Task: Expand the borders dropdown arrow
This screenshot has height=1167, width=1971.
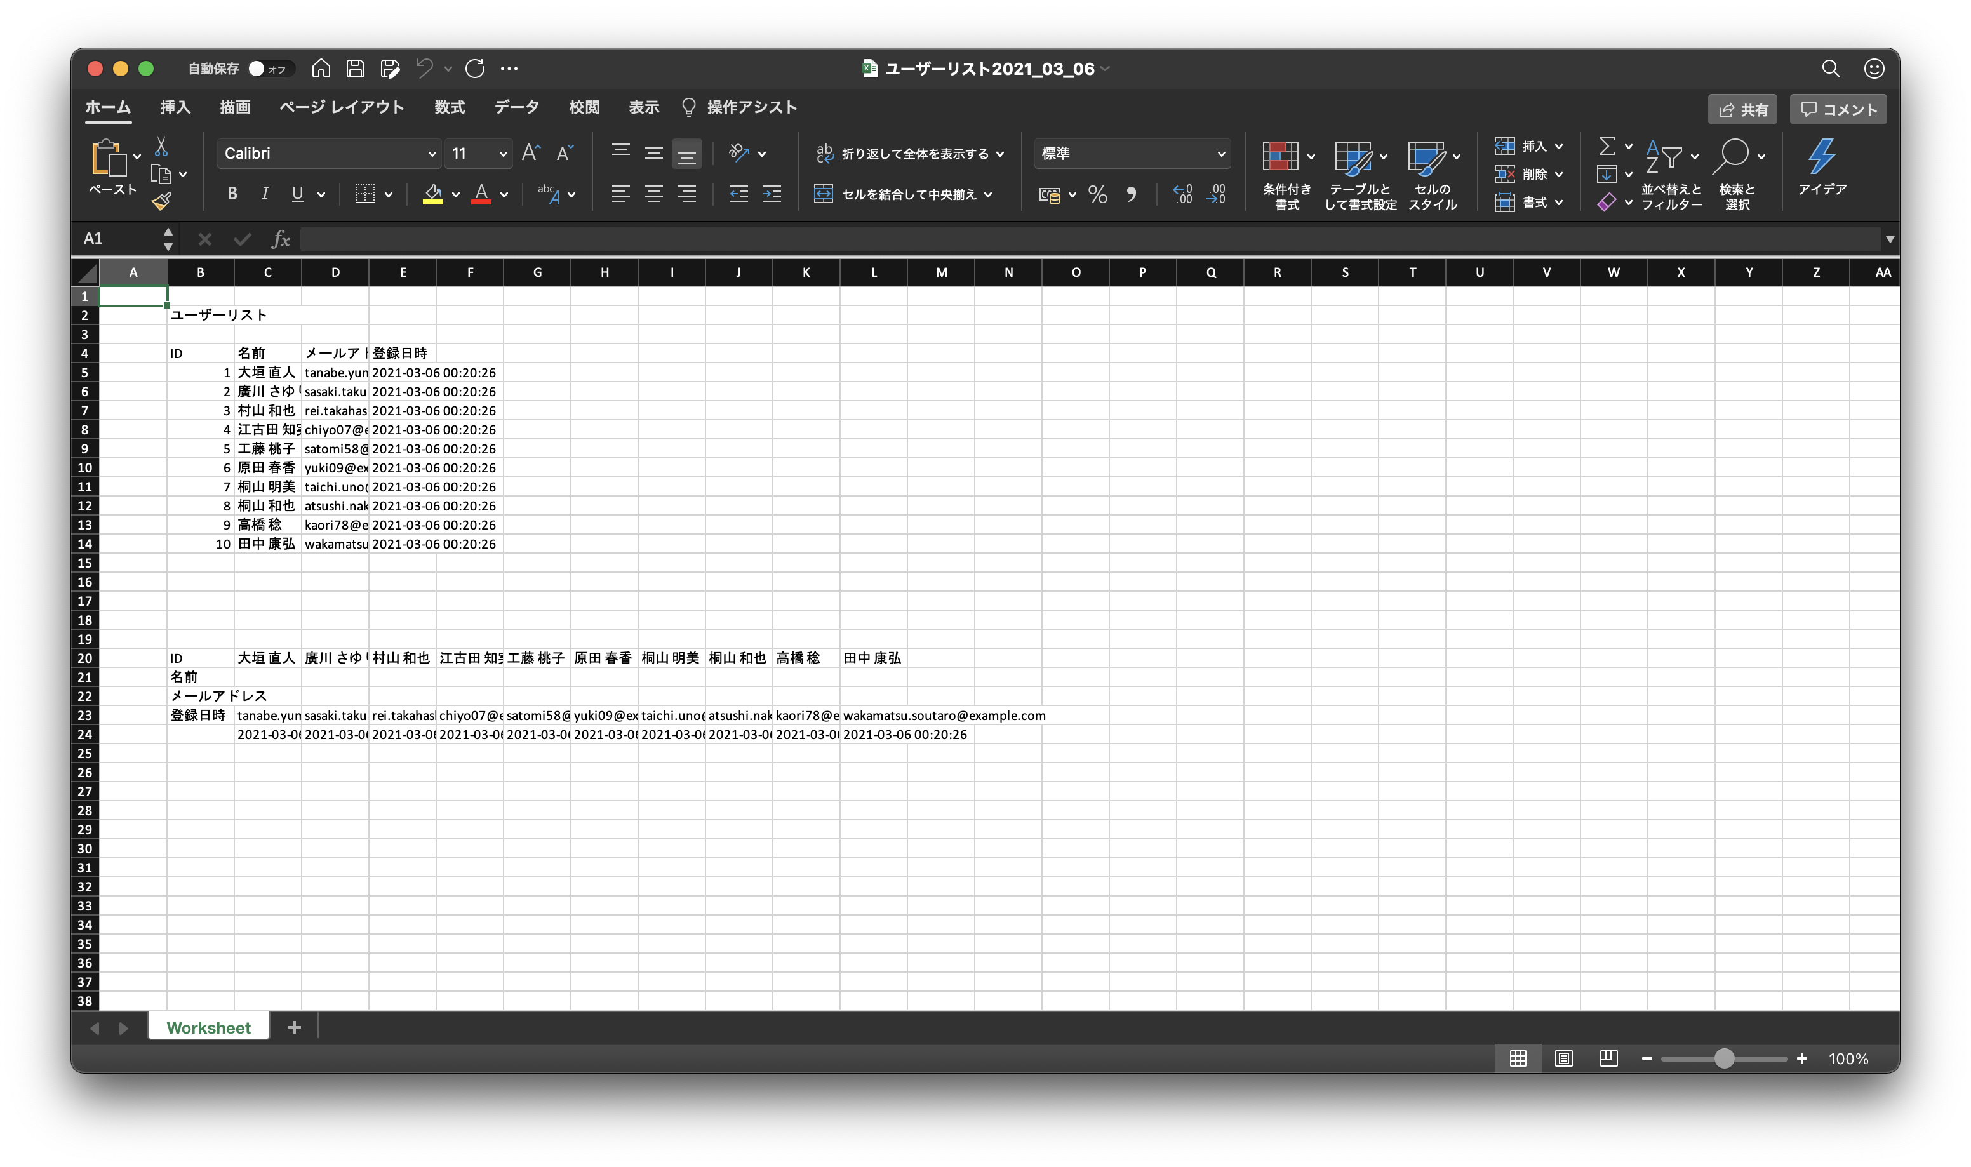Action: 389,195
